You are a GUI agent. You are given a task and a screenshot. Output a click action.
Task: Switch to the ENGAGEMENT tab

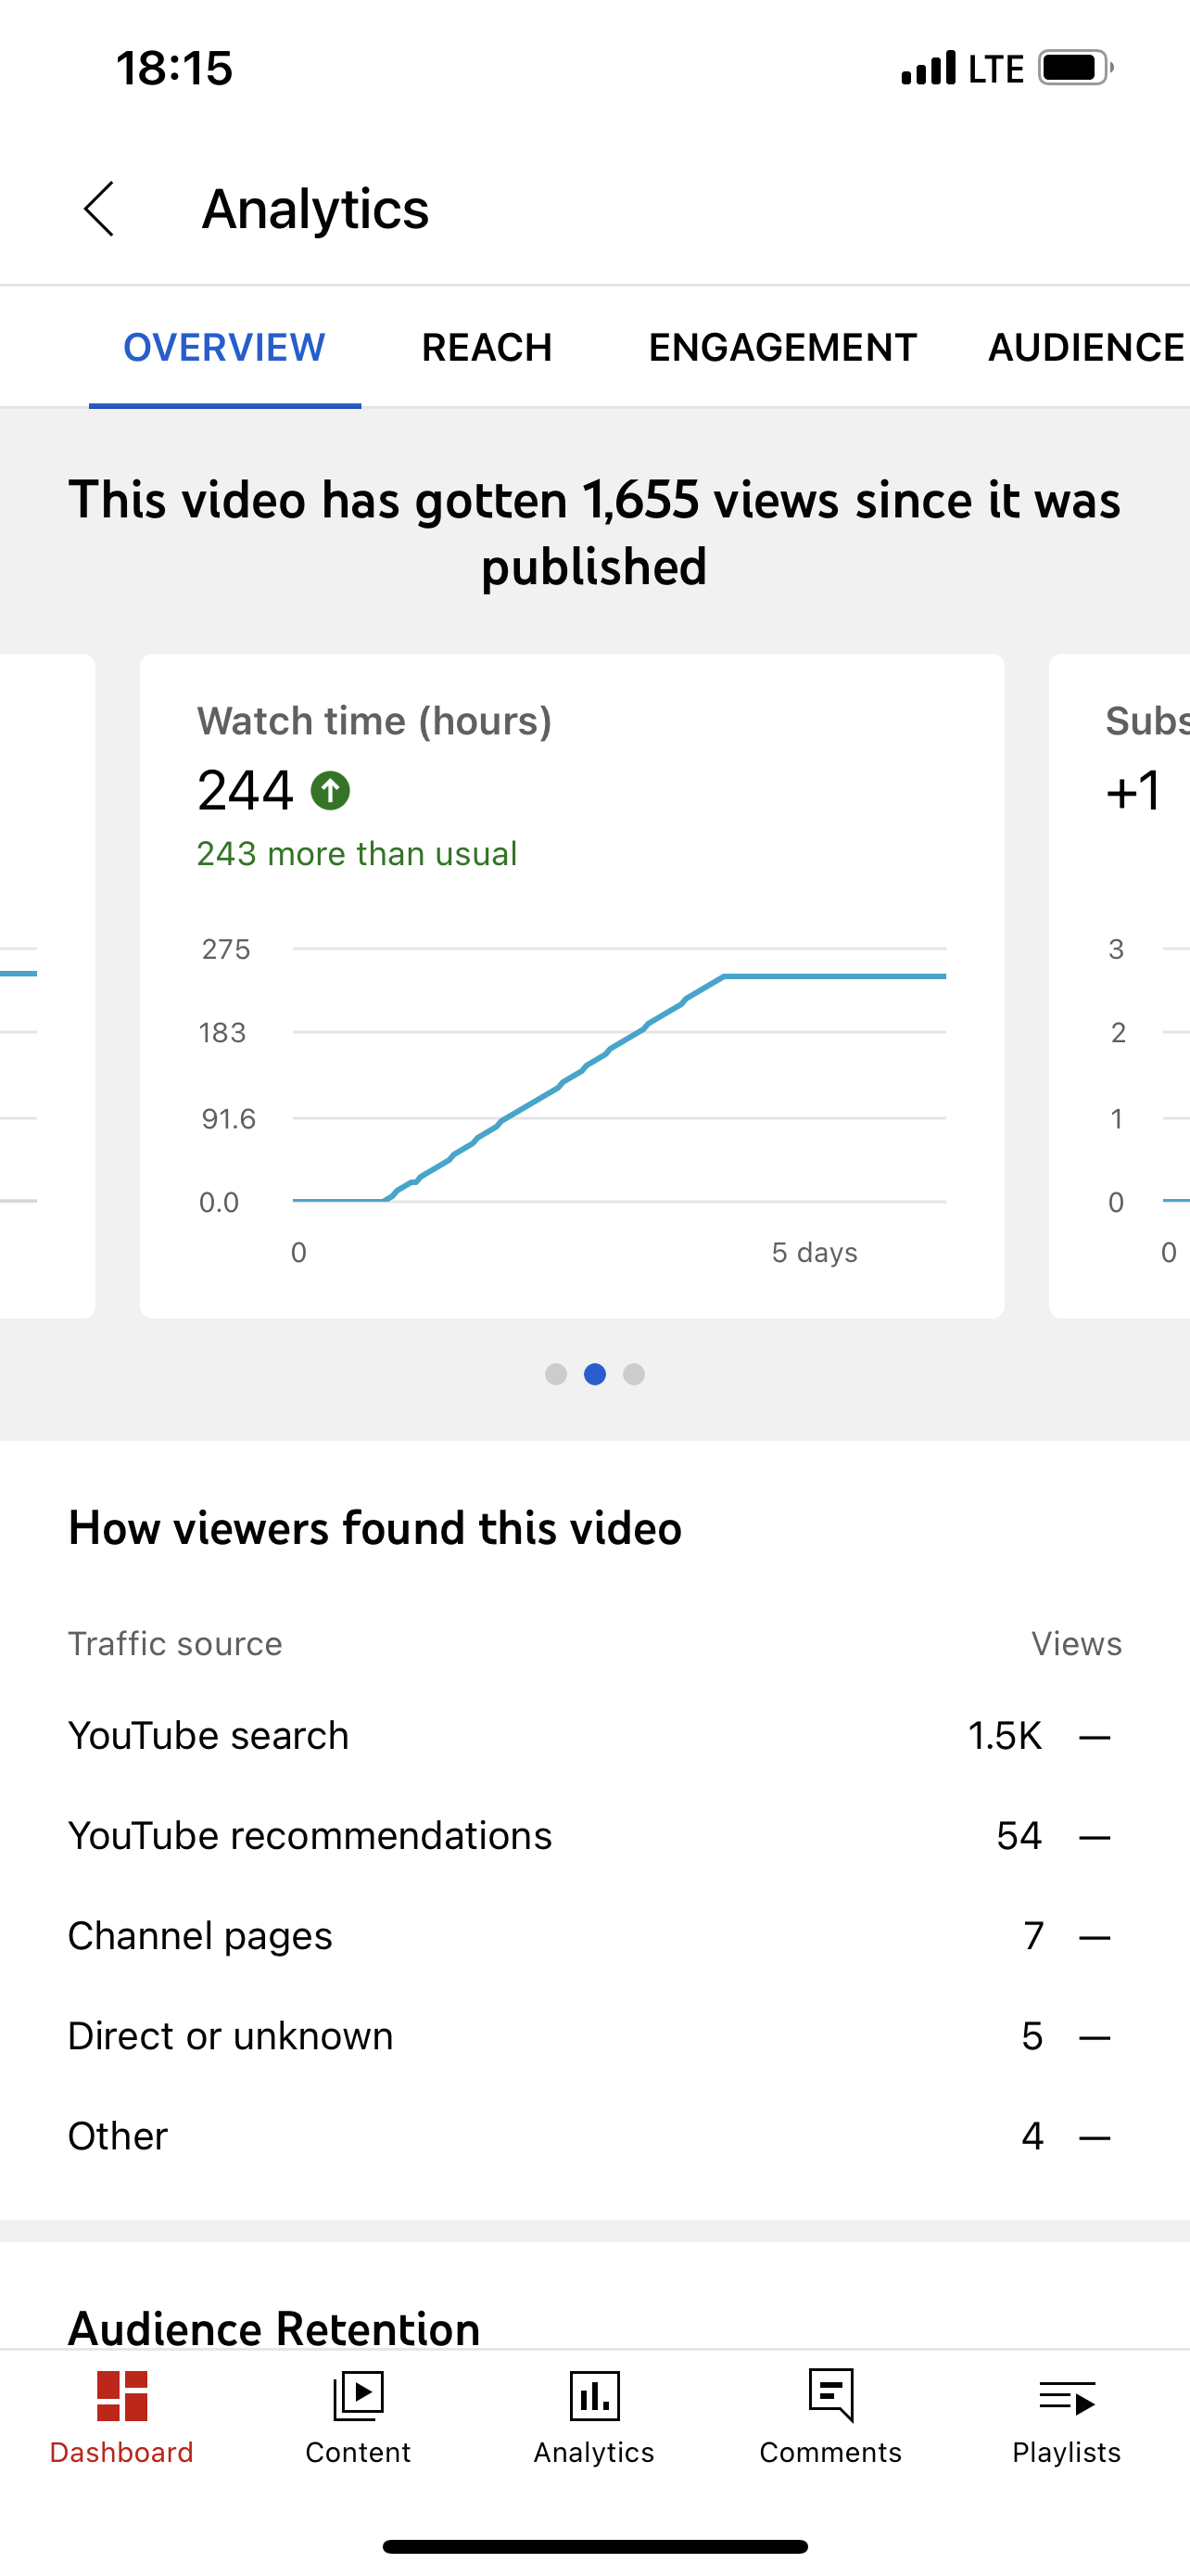[x=782, y=348]
